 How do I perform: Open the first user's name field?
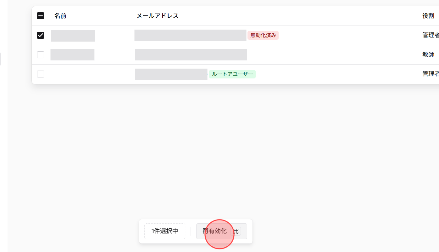click(73, 36)
